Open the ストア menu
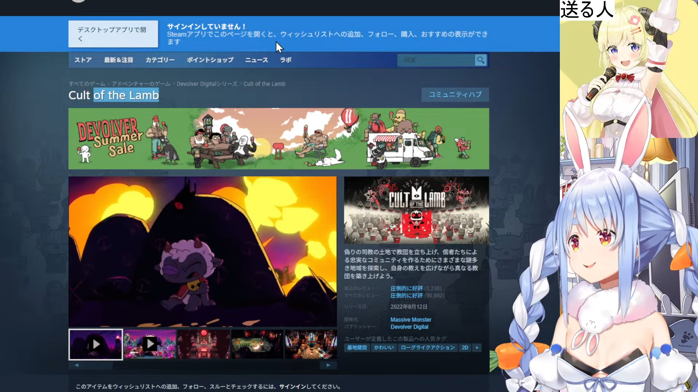The height and width of the screenshot is (392, 698). (83, 60)
